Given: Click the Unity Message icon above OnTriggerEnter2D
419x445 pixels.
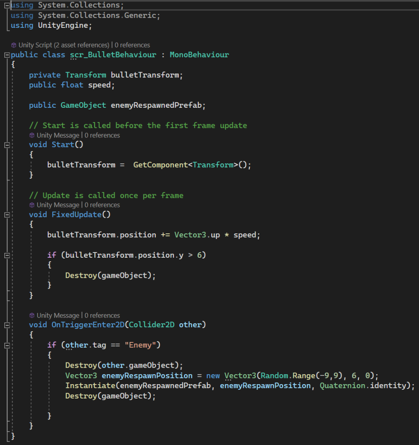Looking at the screenshot, I should [x=32, y=315].
